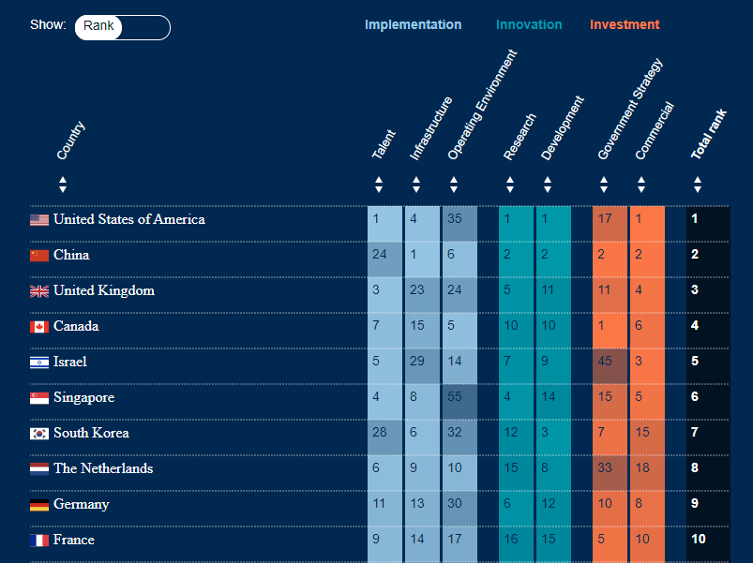Toggle sorting on the Talent column
Screen dimensions: 753x563
[379, 185]
